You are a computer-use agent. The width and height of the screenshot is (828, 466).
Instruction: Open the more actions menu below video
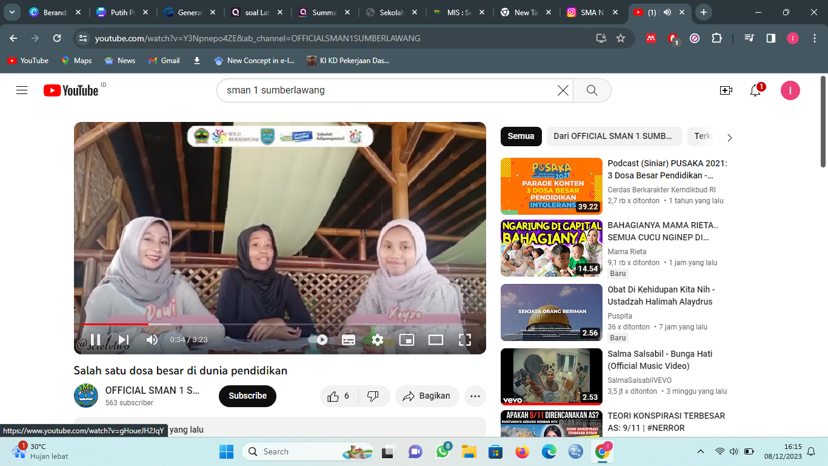[x=475, y=396]
